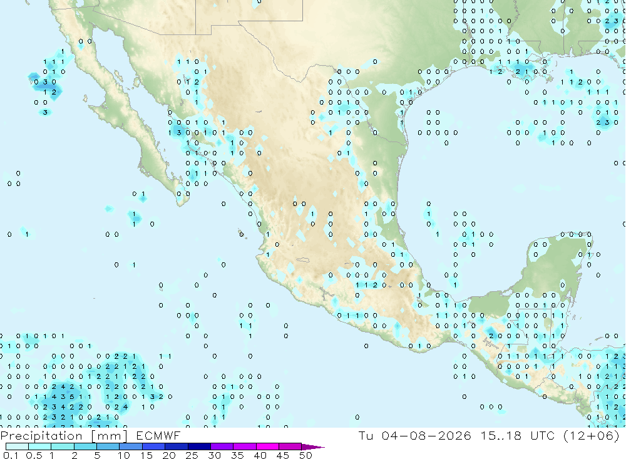
Task: Select the legend swatch between 35 and 40
Action: pos(245,446)
